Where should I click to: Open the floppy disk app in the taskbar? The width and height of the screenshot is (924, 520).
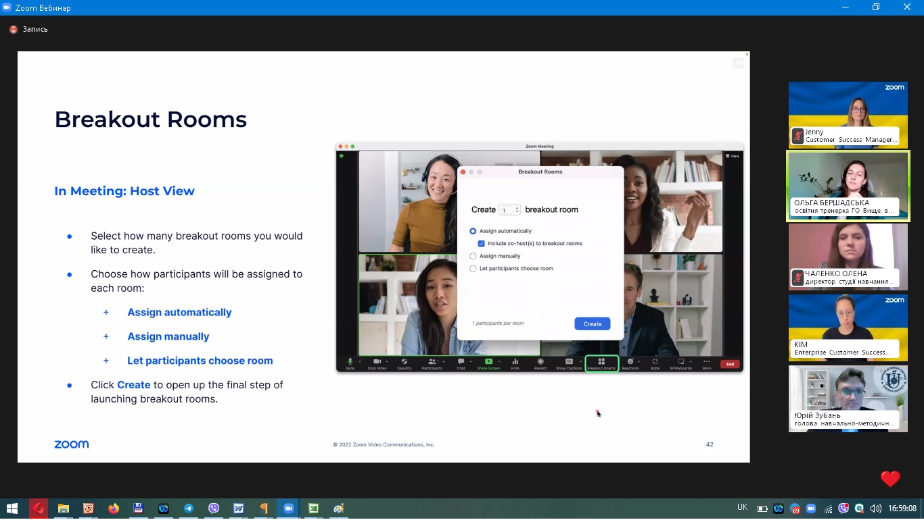click(139, 509)
